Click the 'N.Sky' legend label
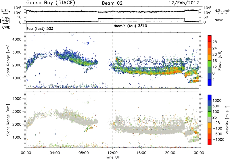The image size is (230, 159). click(x=5, y=11)
